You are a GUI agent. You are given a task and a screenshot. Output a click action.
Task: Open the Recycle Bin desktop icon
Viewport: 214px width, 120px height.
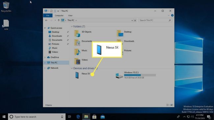[6, 7]
